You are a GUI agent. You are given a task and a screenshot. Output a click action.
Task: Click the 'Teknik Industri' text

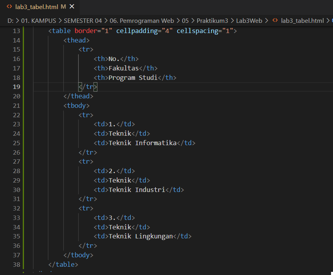137,190
